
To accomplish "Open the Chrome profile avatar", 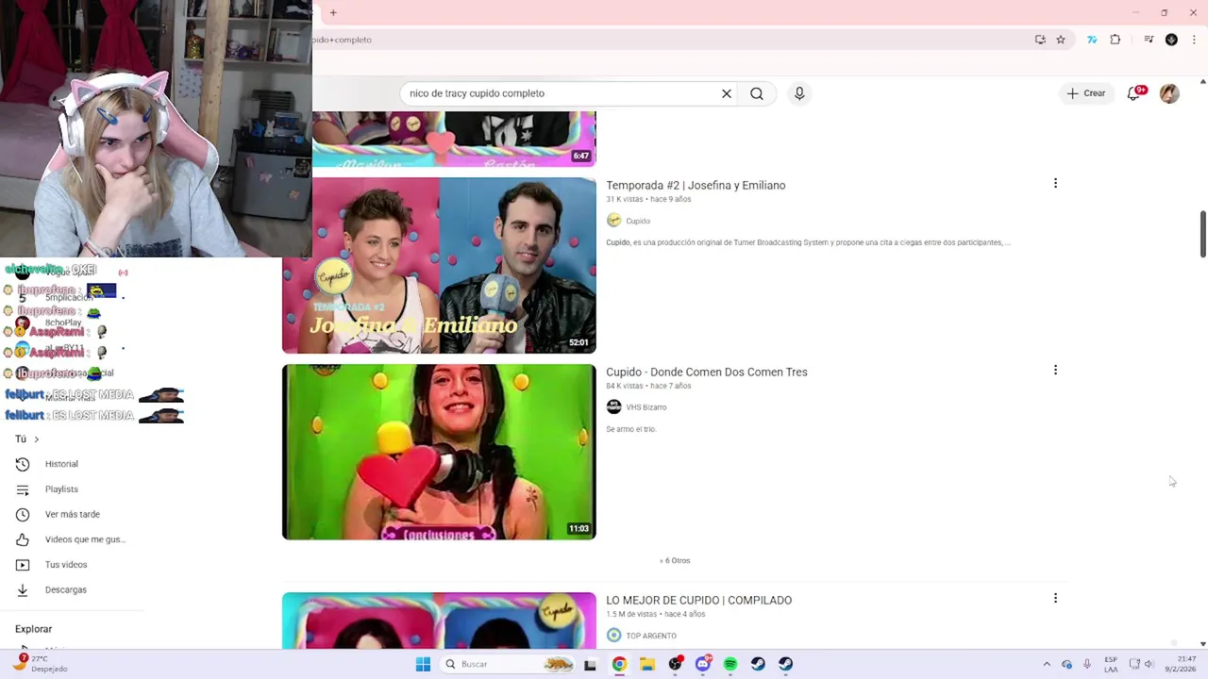I will coord(1171,40).
